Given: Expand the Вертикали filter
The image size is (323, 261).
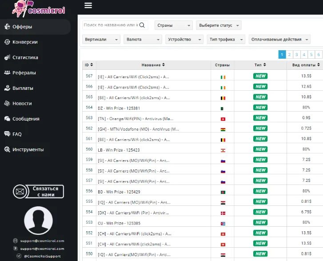Looking at the screenshot, I should (x=101, y=40).
